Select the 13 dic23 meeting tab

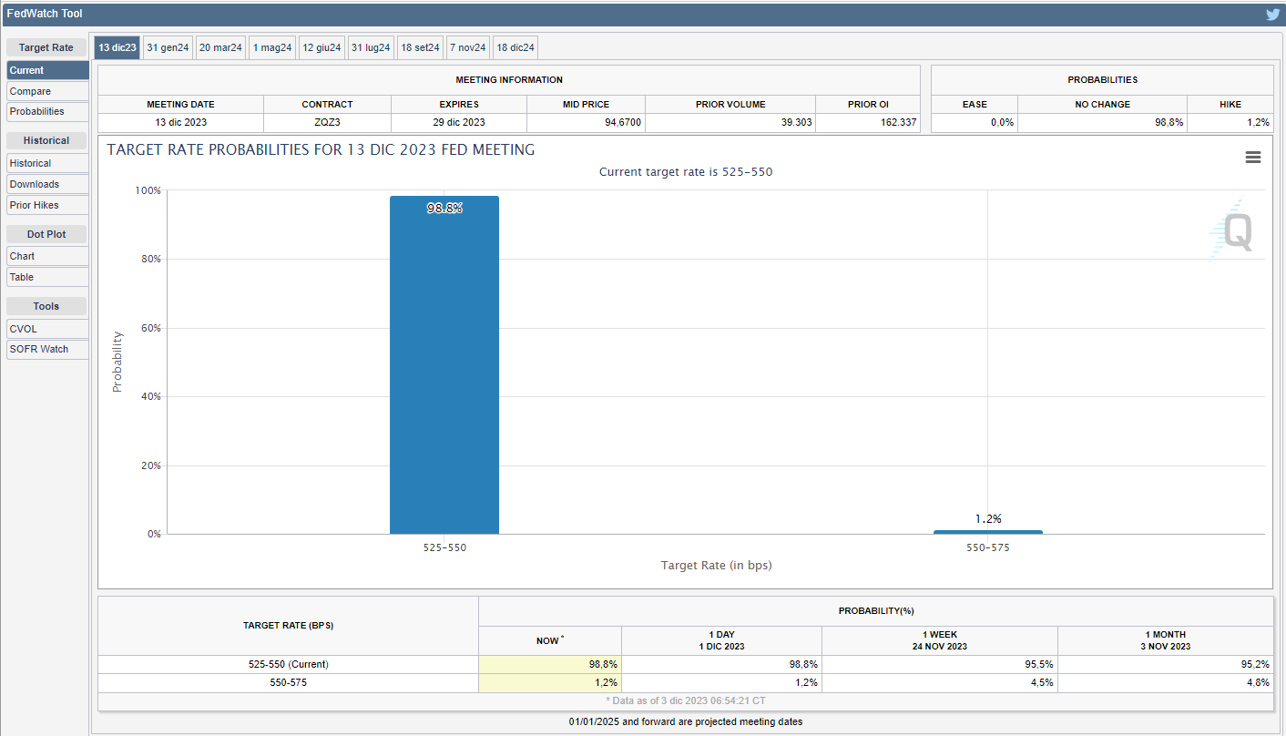(x=117, y=47)
